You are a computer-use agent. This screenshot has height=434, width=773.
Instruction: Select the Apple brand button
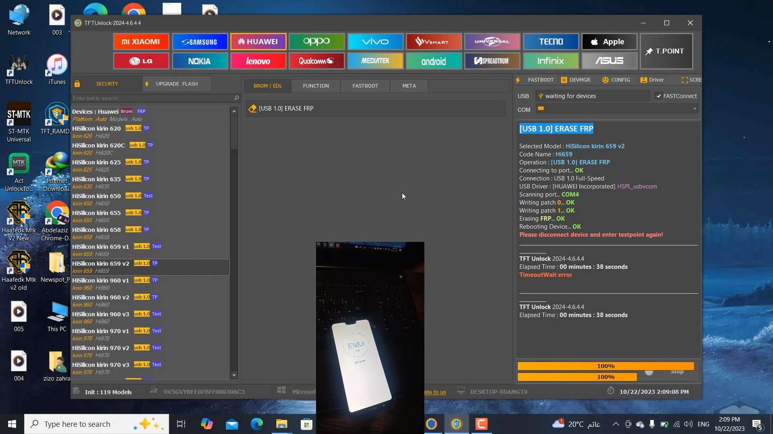pos(609,41)
